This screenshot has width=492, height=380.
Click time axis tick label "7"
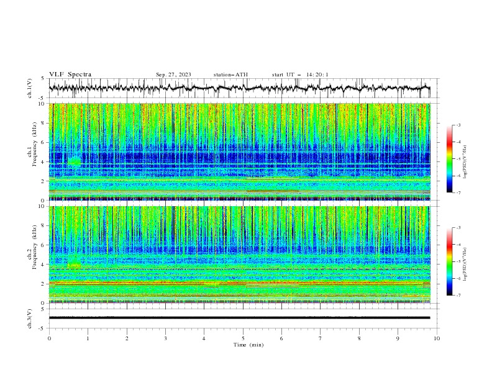tap(321, 338)
